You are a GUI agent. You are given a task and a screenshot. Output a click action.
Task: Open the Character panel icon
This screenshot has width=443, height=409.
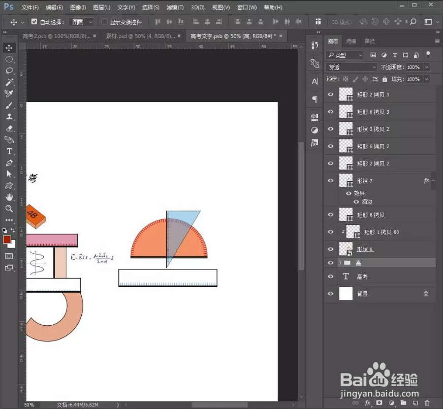[315, 82]
